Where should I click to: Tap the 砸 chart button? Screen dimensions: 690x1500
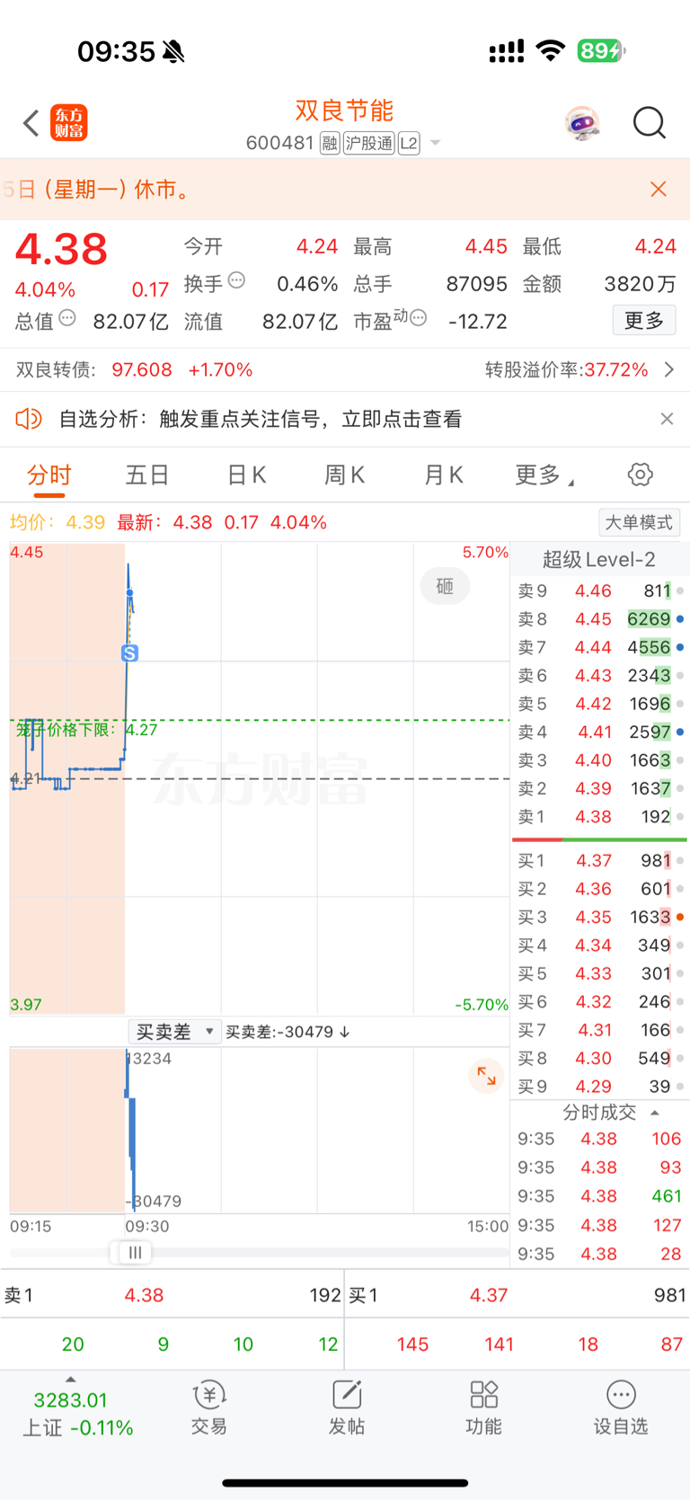click(x=445, y=587)
